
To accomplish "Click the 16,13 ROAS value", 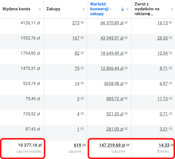I will (x=163, y=23).
